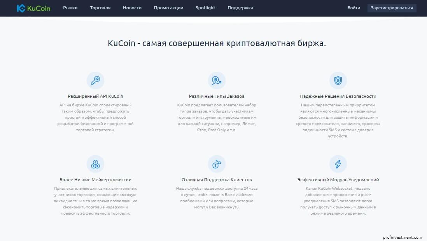Open the Торговля navigation item
The height and width of the screenshot is (241, 427).
tap(100, 8)
